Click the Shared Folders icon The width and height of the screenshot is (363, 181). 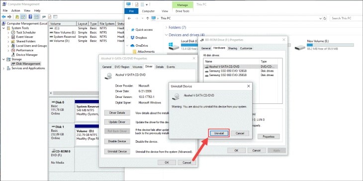coord(13,41)
